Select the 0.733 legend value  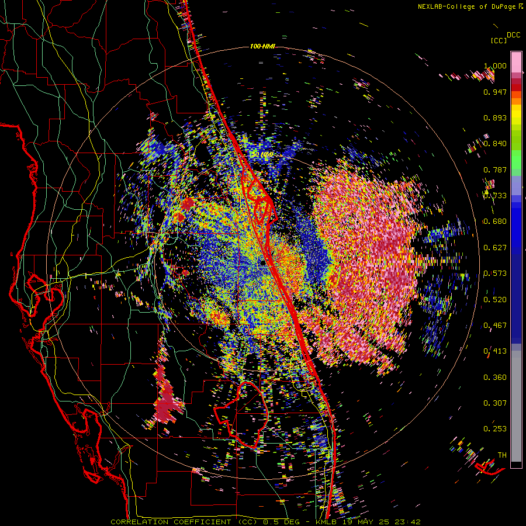[495, 196]
